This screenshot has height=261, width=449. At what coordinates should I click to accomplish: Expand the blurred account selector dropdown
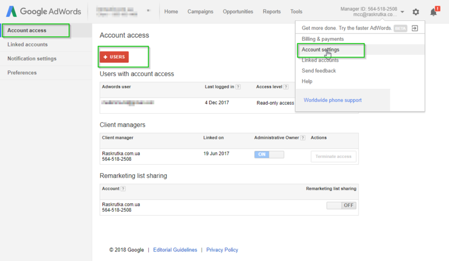(148, 11)
